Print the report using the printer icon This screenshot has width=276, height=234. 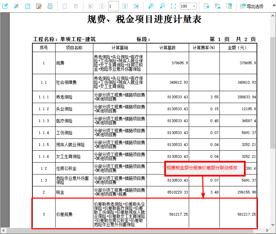click(50, 6)
